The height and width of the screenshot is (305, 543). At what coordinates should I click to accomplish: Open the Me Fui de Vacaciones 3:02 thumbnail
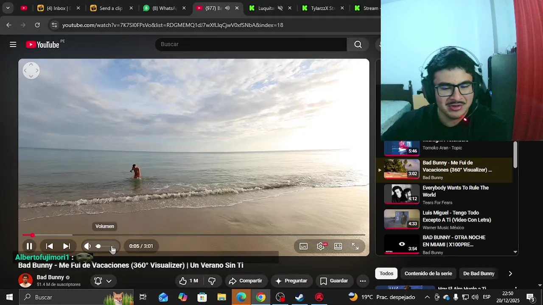[402, 169]
